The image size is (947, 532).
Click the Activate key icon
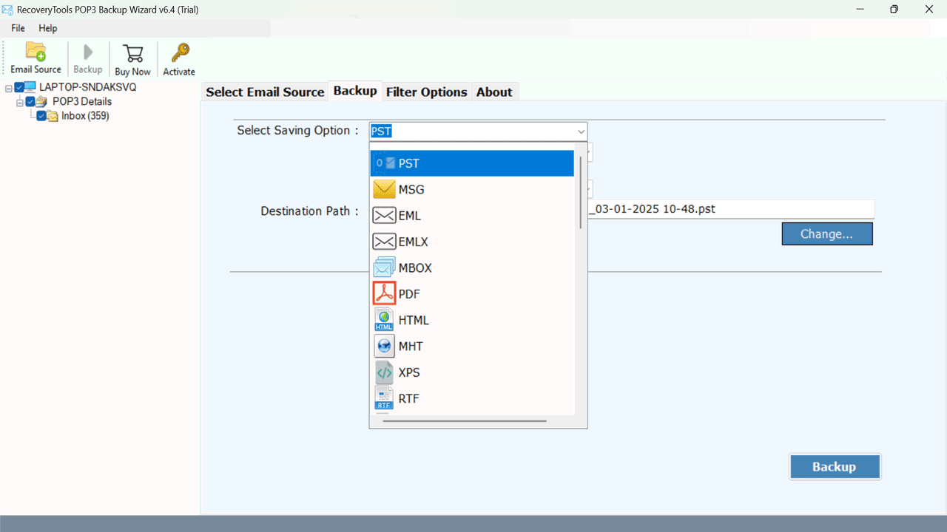click(180, 53)
